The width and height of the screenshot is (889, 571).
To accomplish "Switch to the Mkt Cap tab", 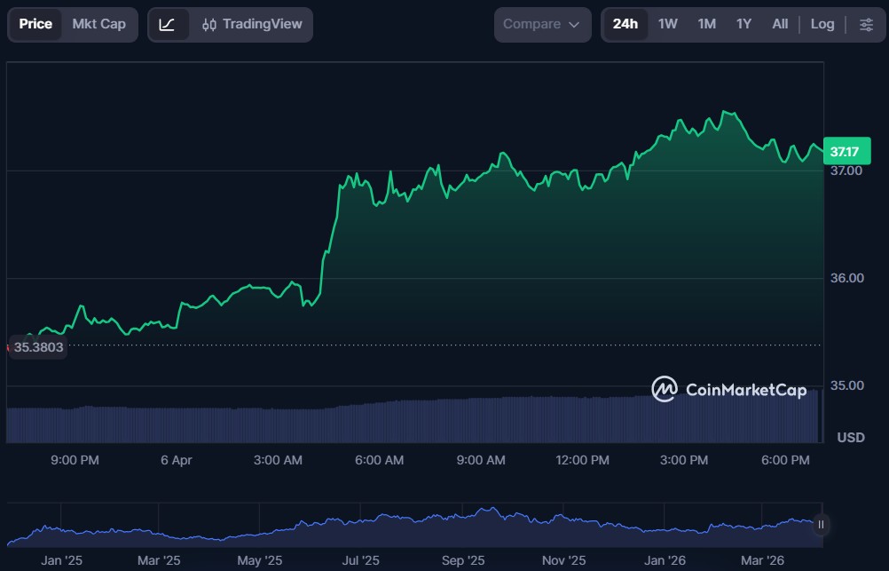I will pyautogui.click(x=98, y=25).
